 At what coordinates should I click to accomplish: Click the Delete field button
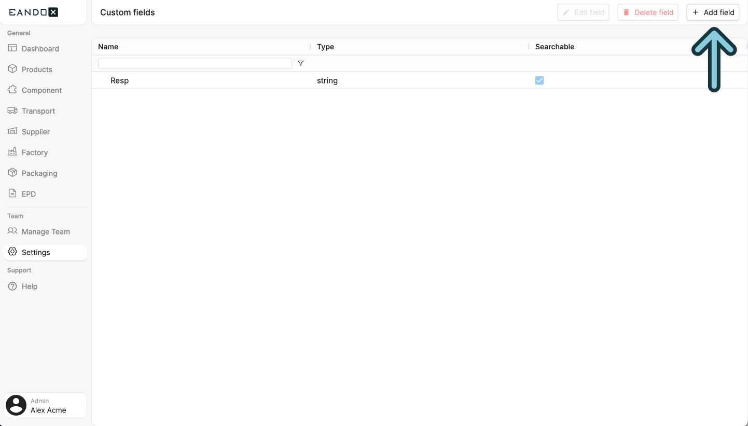pos(647,12)
